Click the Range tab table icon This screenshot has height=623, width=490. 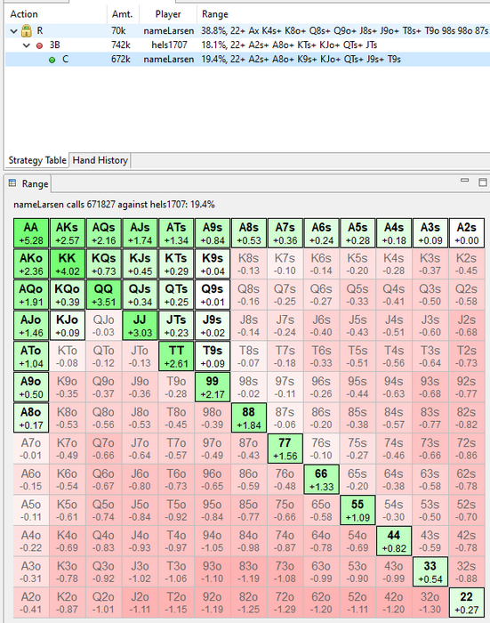[12, 183]
